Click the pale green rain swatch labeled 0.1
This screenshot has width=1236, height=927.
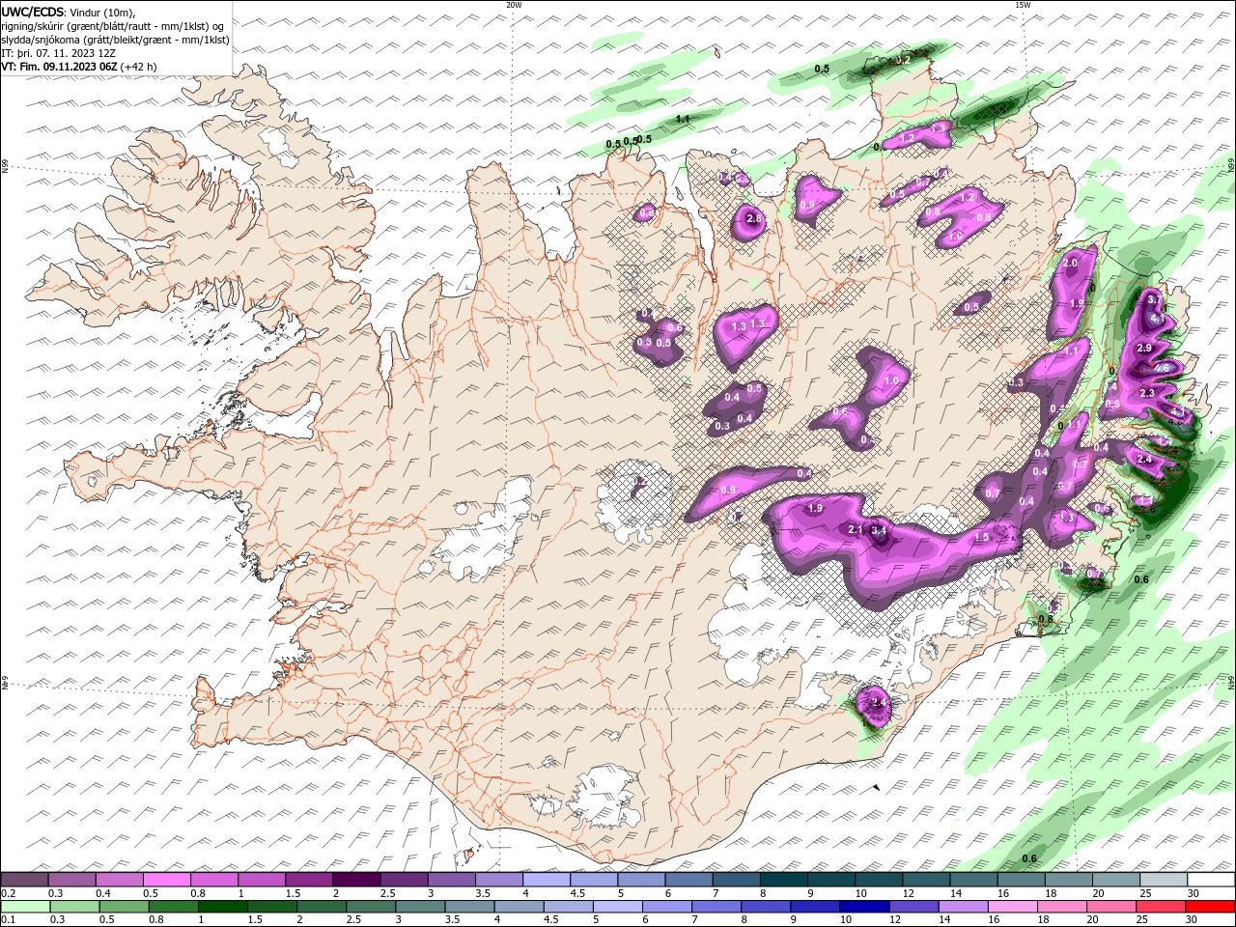[x=24, y=907]
